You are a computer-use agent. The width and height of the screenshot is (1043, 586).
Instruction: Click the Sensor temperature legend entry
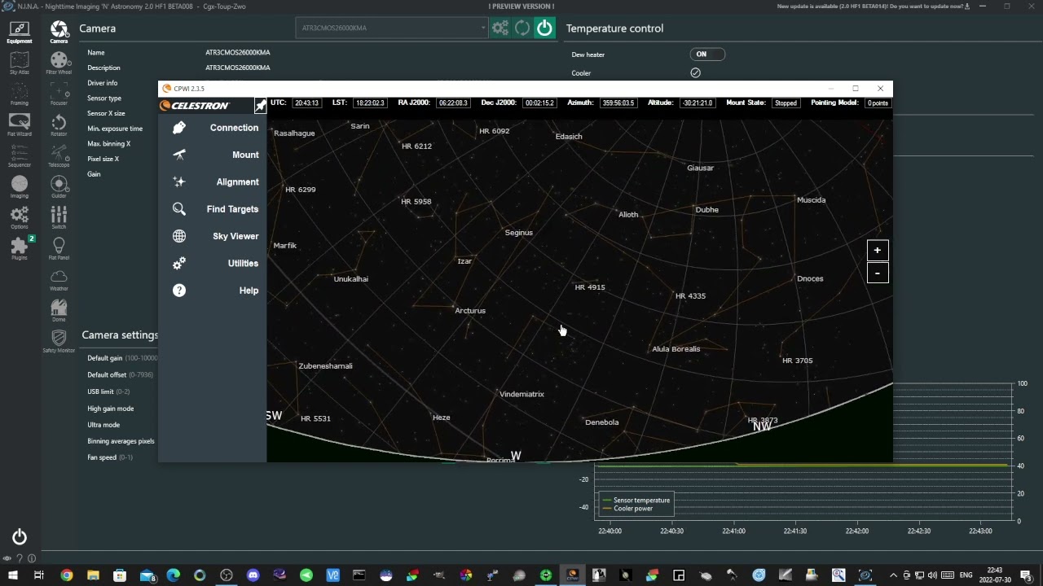[x=636, y=501]
